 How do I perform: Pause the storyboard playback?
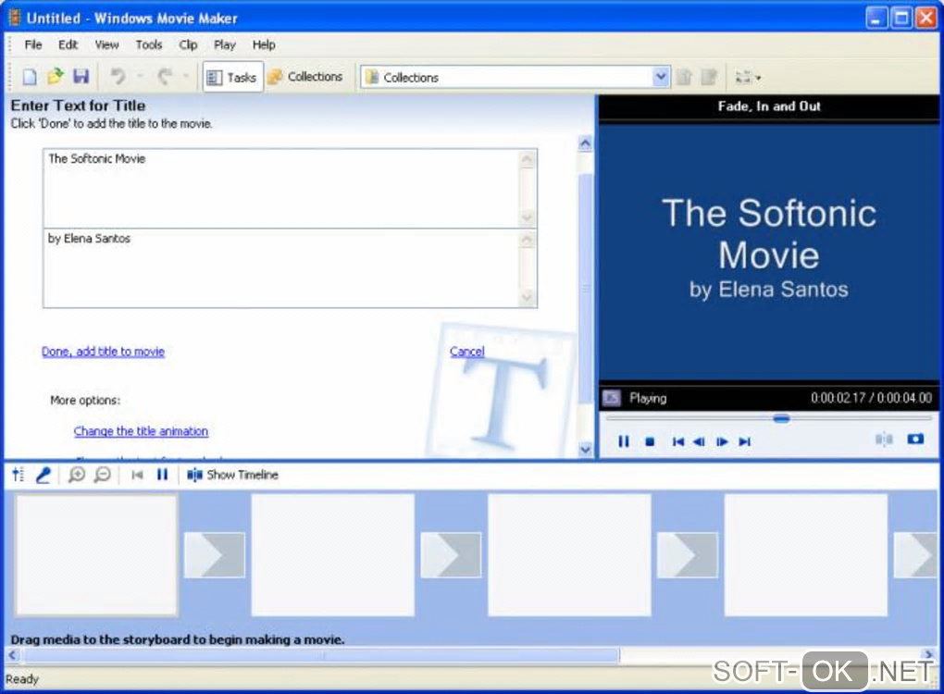click(162, 475)
